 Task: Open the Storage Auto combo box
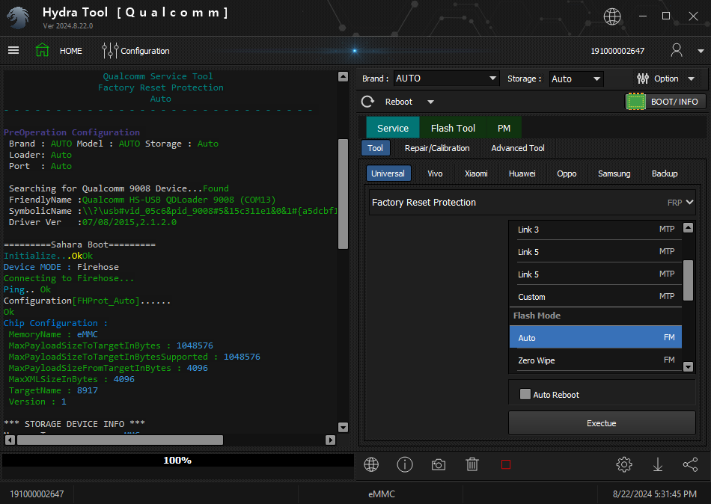pyautogui.click(x=576, y=79)
